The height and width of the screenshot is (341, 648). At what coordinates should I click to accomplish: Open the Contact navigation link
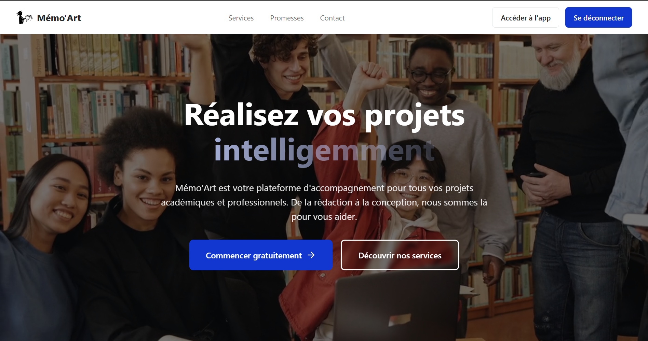click(332, 18)
